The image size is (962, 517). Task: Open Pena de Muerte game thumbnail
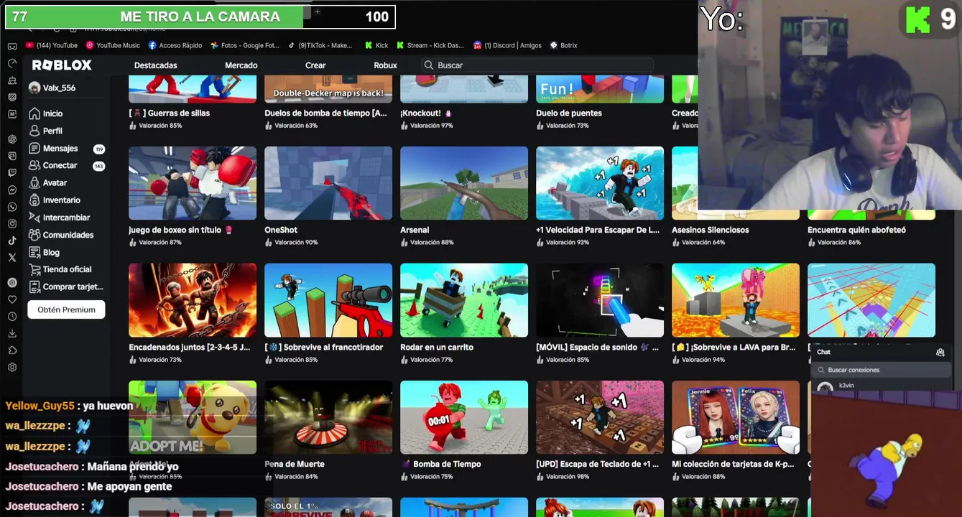pos(328,417)
